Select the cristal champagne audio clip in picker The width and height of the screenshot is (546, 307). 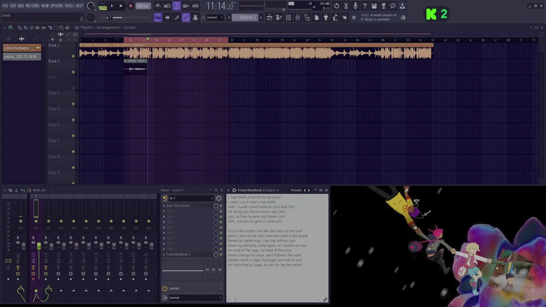22,48
